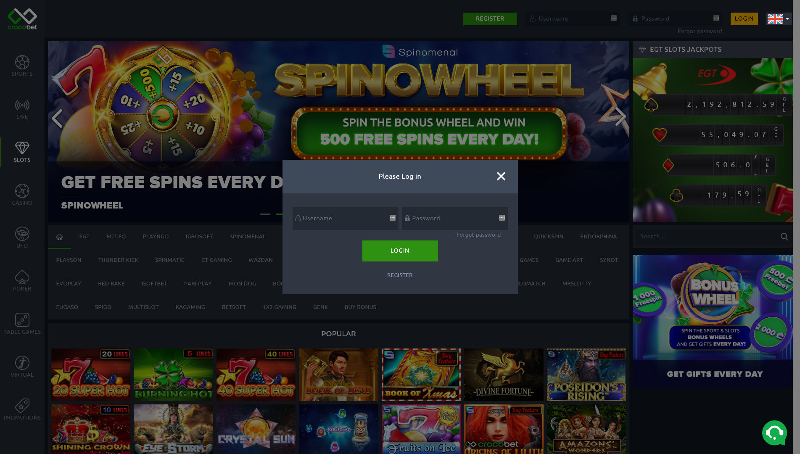Click the live chat support bubble
The width and height of the screenshot is (800, 454).
[774, 433]
